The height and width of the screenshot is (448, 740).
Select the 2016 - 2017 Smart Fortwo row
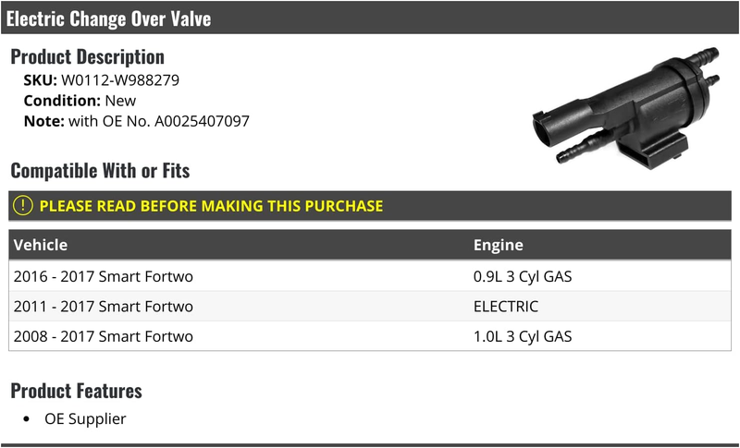click(369, 276)
